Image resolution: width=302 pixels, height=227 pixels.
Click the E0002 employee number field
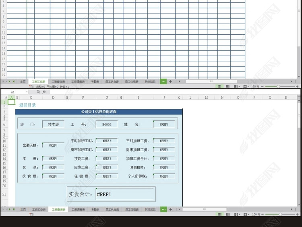coord(107,125)
